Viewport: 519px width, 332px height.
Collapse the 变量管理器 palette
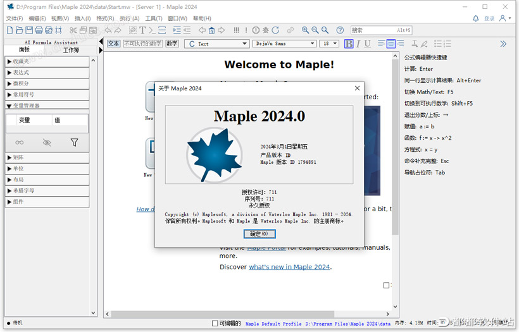(x=47, y=106)
